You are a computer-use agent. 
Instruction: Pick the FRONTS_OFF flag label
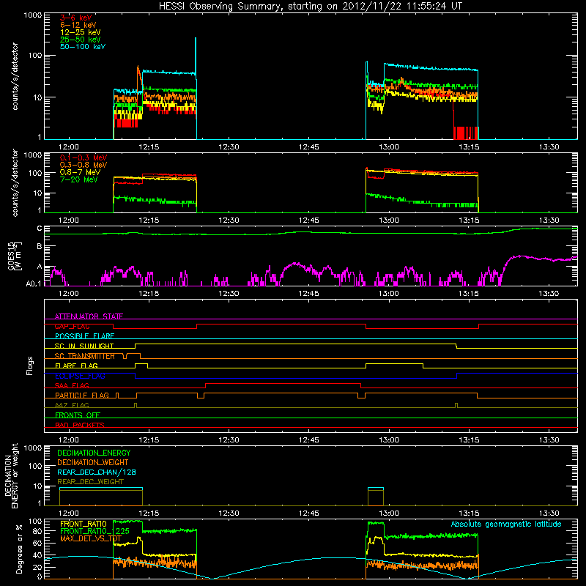pos(78,415)
